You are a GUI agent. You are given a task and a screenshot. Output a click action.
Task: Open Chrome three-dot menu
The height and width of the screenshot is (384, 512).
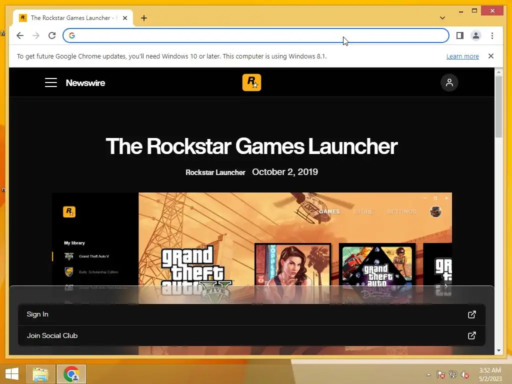[492, 35]
